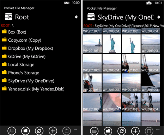164x135 pixels.
Task: Click the Pocket File Manager title in right screen
Action: point(102,8)
